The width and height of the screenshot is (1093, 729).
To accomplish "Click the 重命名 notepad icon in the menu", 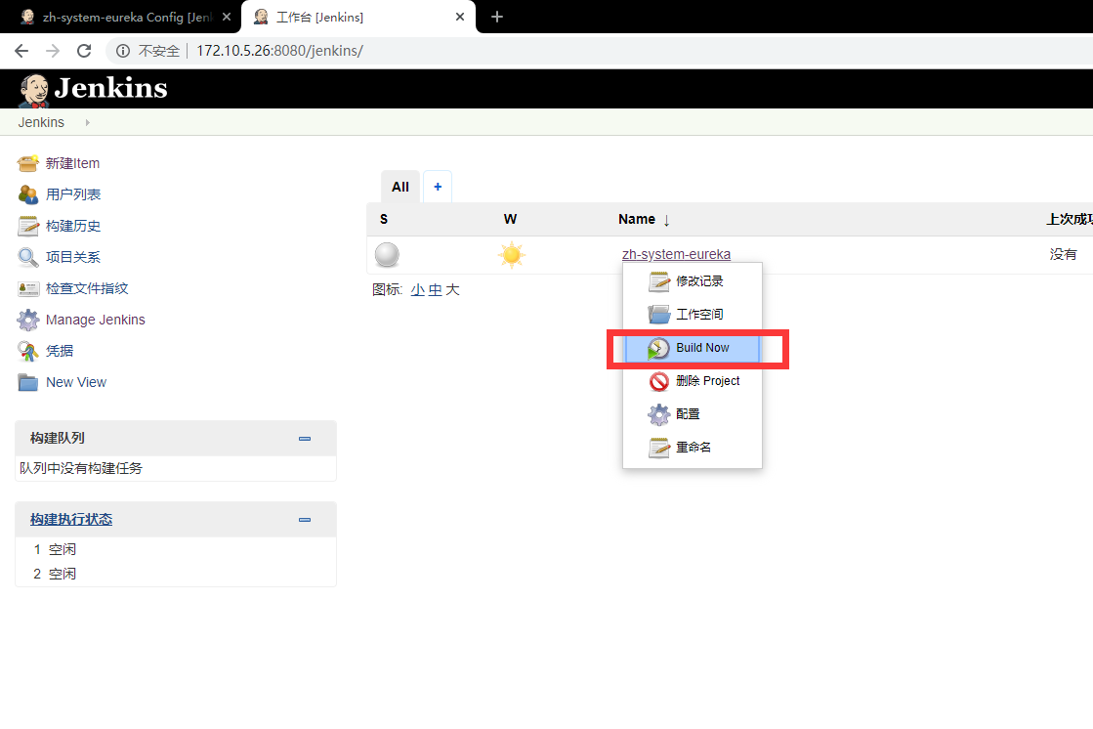I will point(658,448).
